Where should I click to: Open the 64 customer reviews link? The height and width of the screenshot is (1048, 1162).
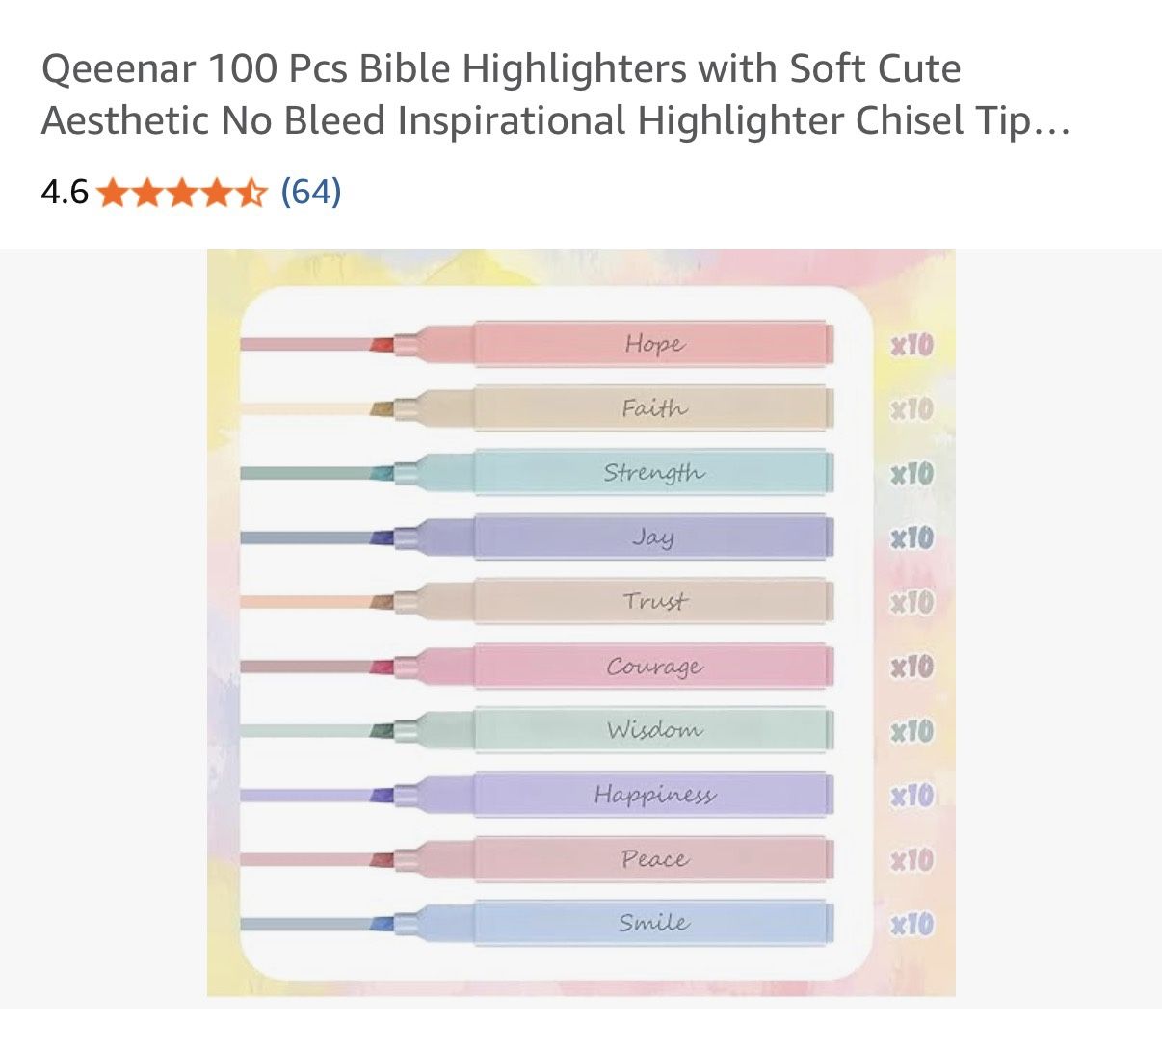[x=310, y=192]
